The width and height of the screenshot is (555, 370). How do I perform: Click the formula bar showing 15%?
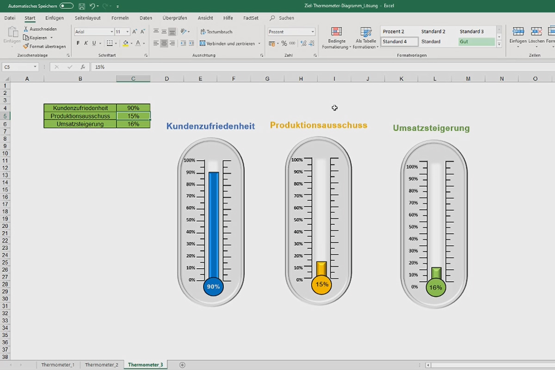pyautogui.click(x=324, y=67)
